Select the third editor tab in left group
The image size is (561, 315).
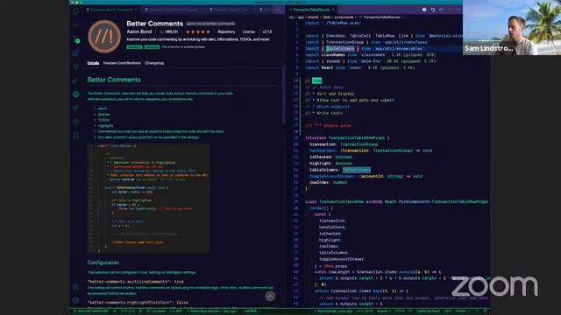pos(230,10)
